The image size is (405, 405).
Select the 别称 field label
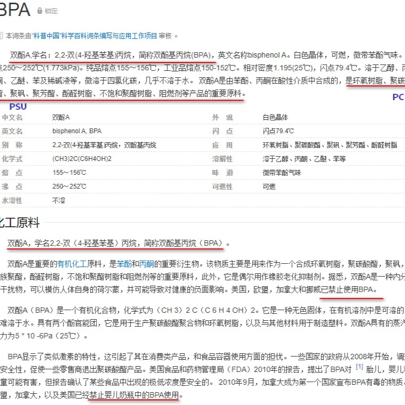(12, 145)
